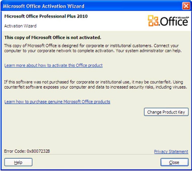Screen dimensions: 192x171
Task: Close the wizard with the red X
Action: pos(186,6)
